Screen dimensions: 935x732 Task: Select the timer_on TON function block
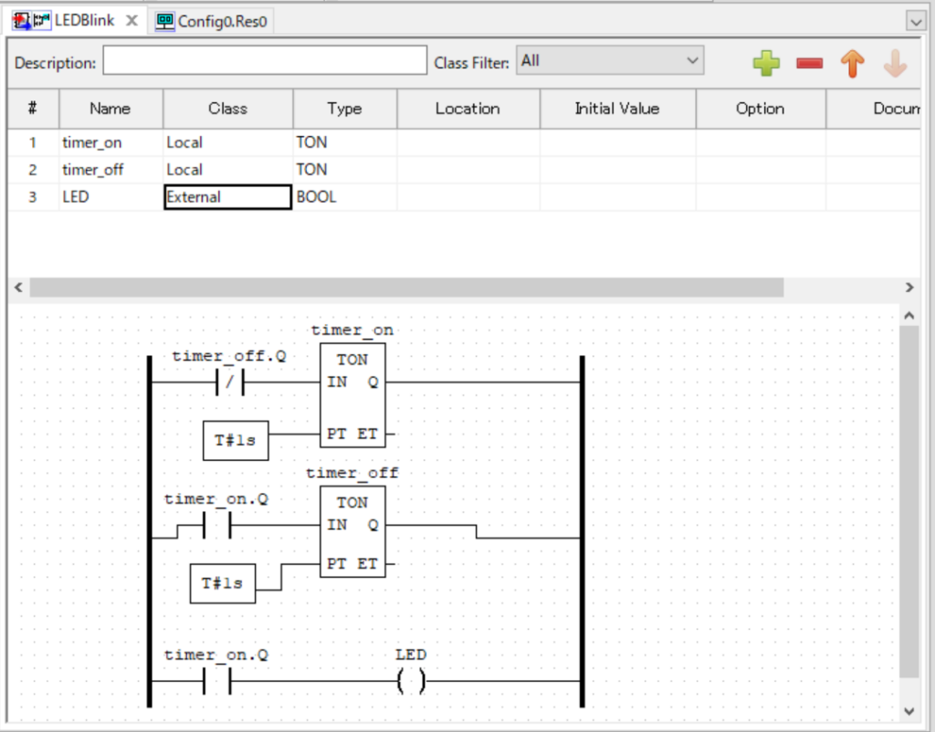pos(352,395)
